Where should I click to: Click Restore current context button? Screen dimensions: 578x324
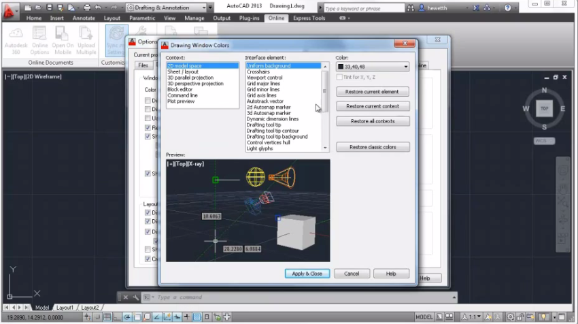pos(373,106)
